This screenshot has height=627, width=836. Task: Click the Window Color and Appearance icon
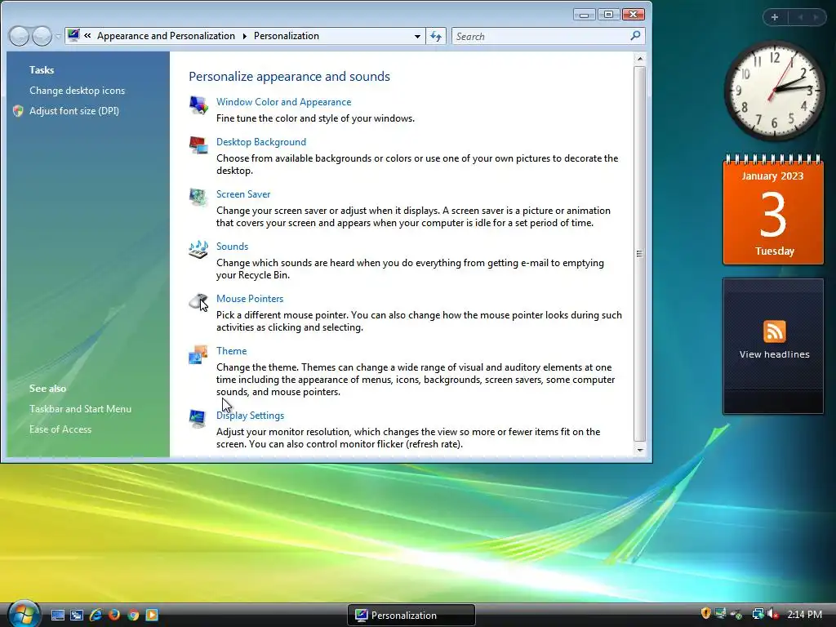tap(198, 104)
